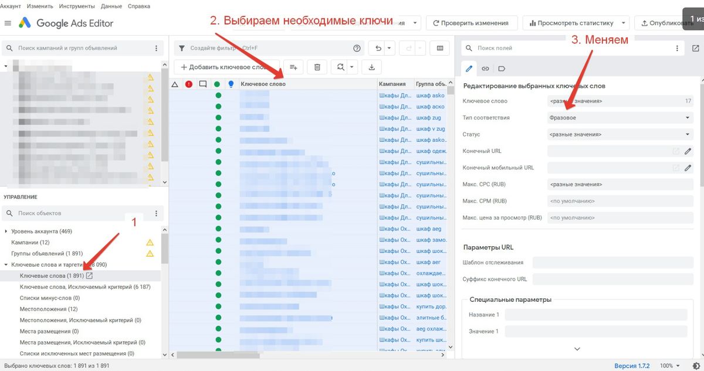Click the hamburger menu icon top left
704x371 pixels.
pos(8,23)
